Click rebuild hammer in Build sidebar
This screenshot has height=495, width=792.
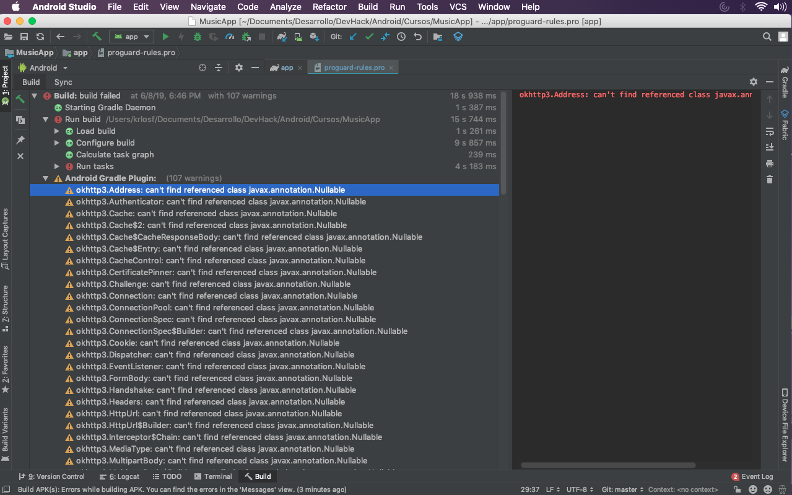(20, 99)
